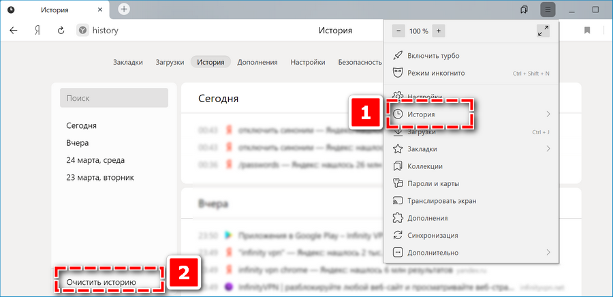The width and height of the screenshot is (613, 297).
Task: Increase zoom with the plus button
Action: [x=439, y=31]
